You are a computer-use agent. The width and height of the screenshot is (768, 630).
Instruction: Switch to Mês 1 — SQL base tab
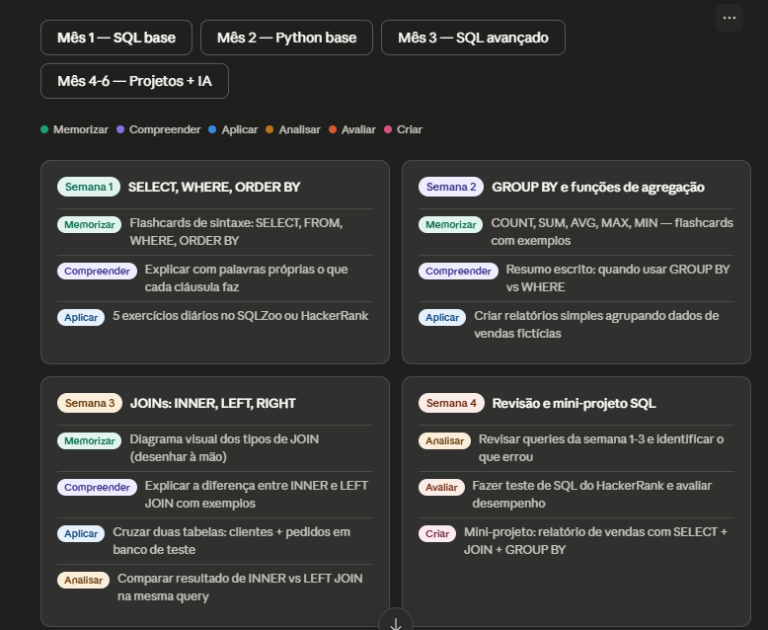pos(116,38)
